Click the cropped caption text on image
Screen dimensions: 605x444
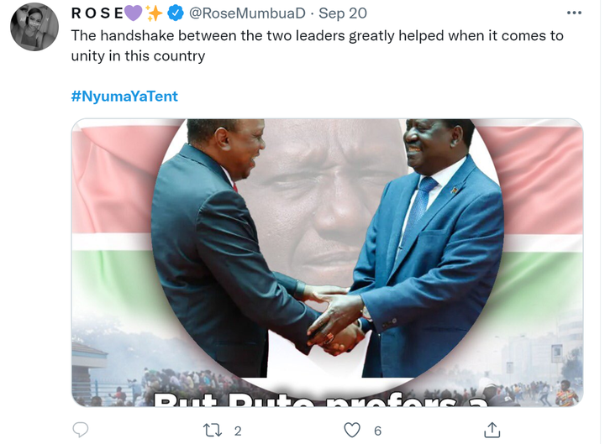(x=321, y=400)
